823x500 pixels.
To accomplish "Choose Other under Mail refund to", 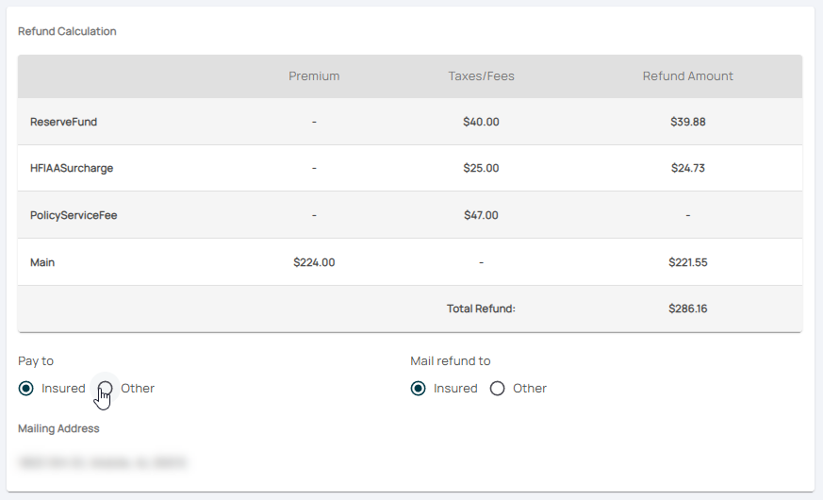I will [x=498, y=389].
